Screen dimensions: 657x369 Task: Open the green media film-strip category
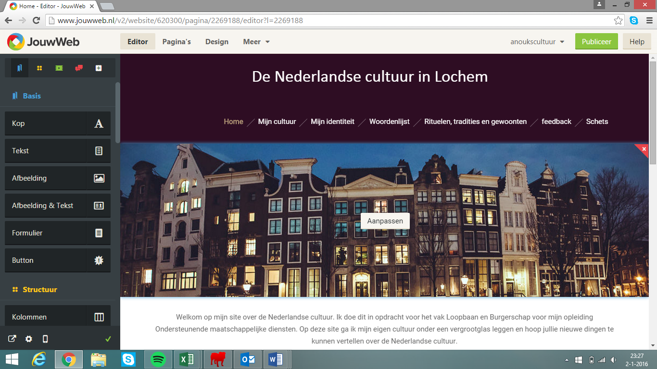[x=59, y=68]
